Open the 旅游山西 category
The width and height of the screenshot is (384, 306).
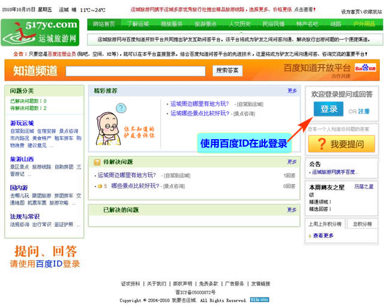pyautogui.click(x=22, y=159)
